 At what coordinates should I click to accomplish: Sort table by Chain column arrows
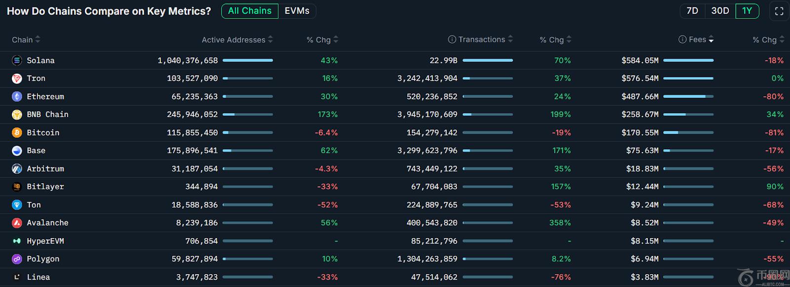coord(38,40)
